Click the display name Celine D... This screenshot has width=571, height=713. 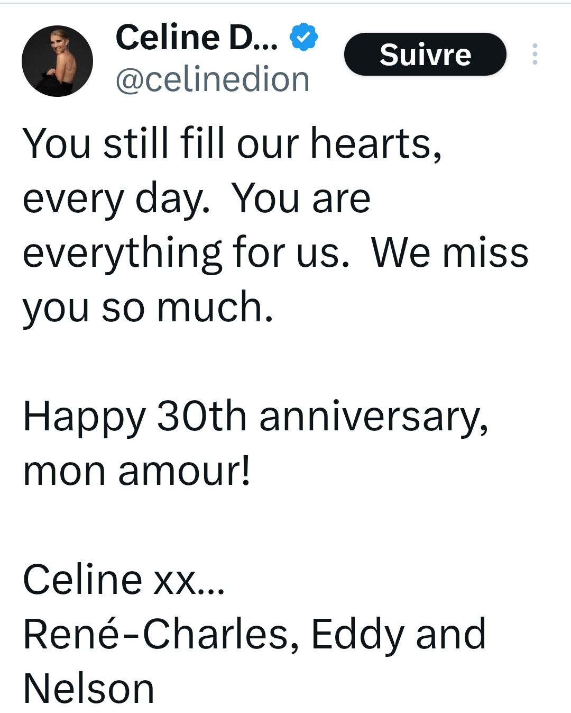(x=196, y=37)
